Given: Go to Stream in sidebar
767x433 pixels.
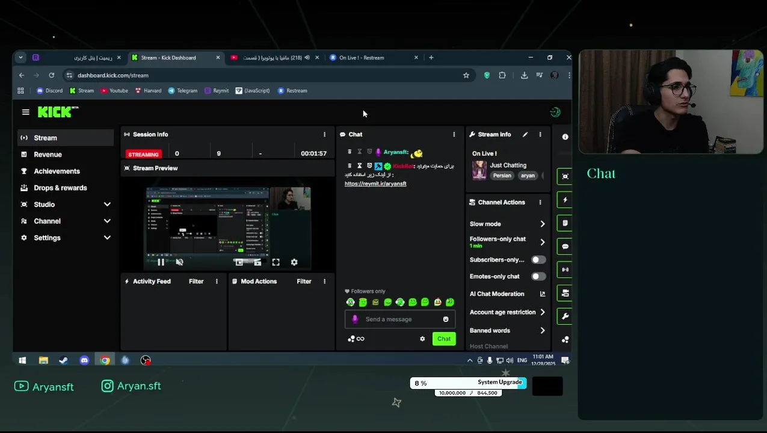Looking at the screenshot, I should 66,138.
